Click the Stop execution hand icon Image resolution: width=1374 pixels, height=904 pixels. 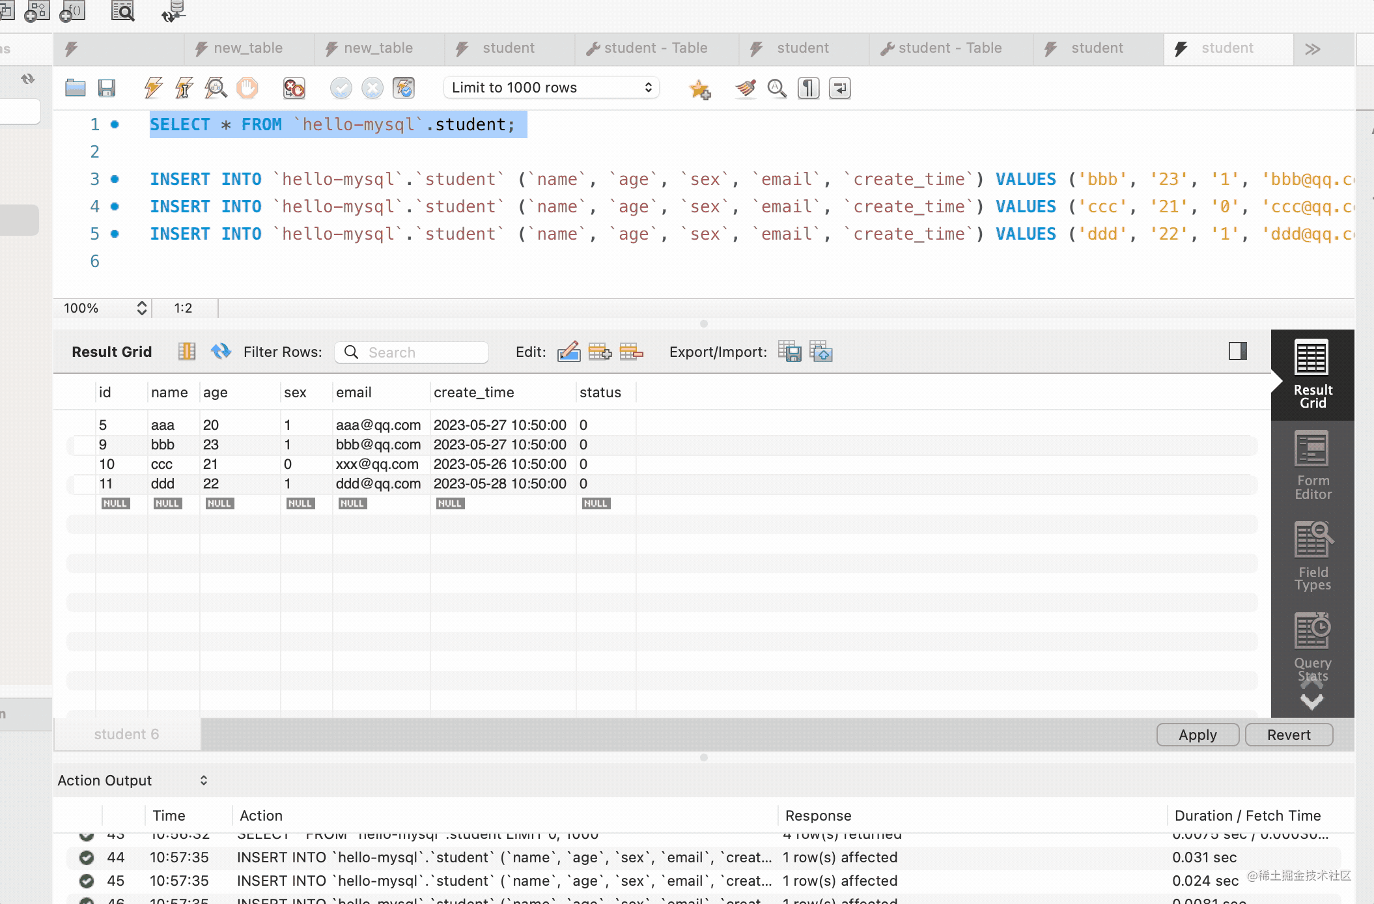point(247,88)
